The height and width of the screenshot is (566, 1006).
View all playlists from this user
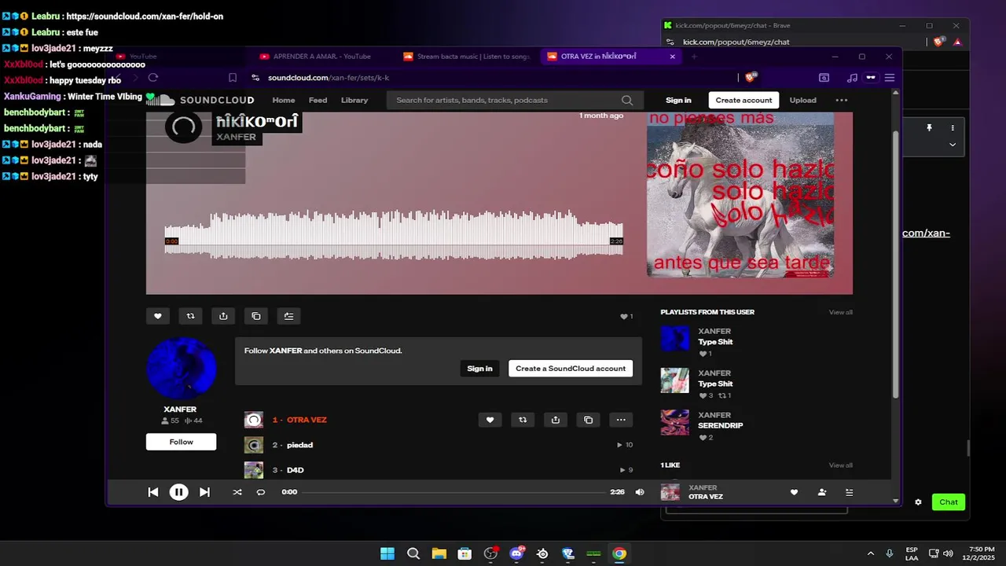pos(840,312)
